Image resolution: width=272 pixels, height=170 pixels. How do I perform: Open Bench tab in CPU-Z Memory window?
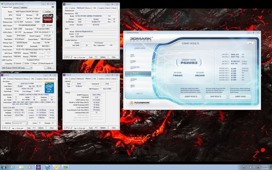pos(108,79)
